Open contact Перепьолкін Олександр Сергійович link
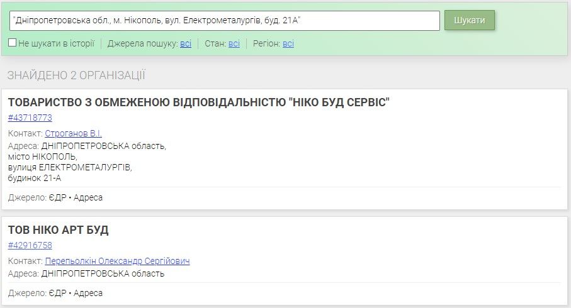 117,261
